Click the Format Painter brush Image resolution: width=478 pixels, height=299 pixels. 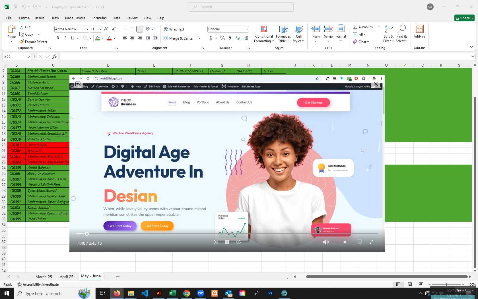pyautogui.click(x=22, y=42)
